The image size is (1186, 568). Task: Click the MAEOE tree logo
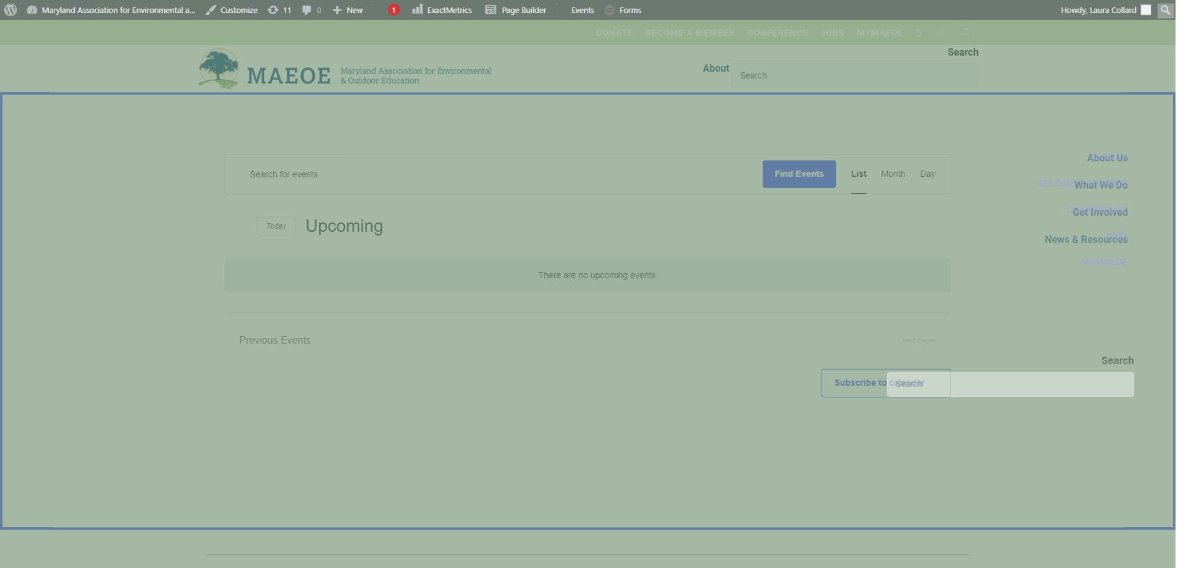(x=219, y=69)
